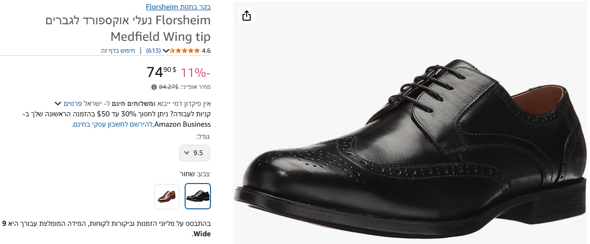Image resolution: width=590 pixels, height=244 pixels.
Task: Select the brown shoe color swatch
Action: [167, 196]
